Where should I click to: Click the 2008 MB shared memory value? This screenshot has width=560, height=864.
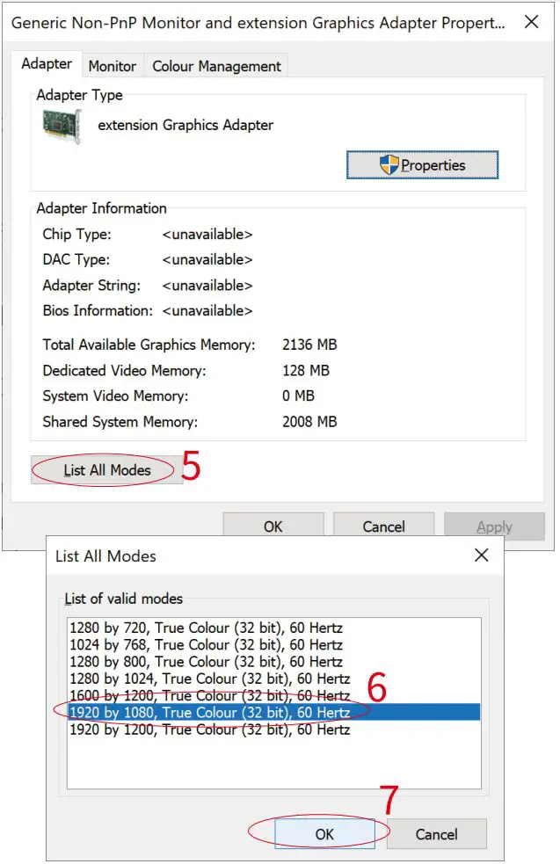(309, 422)
